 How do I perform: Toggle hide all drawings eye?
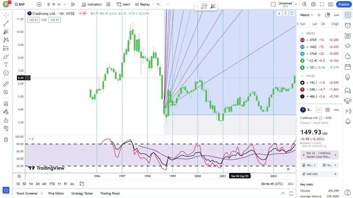[x=6, y=128]
